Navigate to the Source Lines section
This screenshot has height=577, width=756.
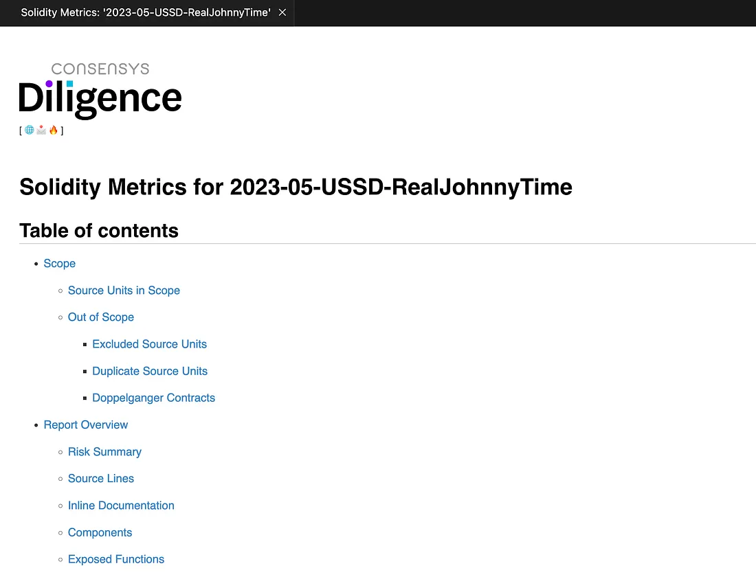point(100,479)
